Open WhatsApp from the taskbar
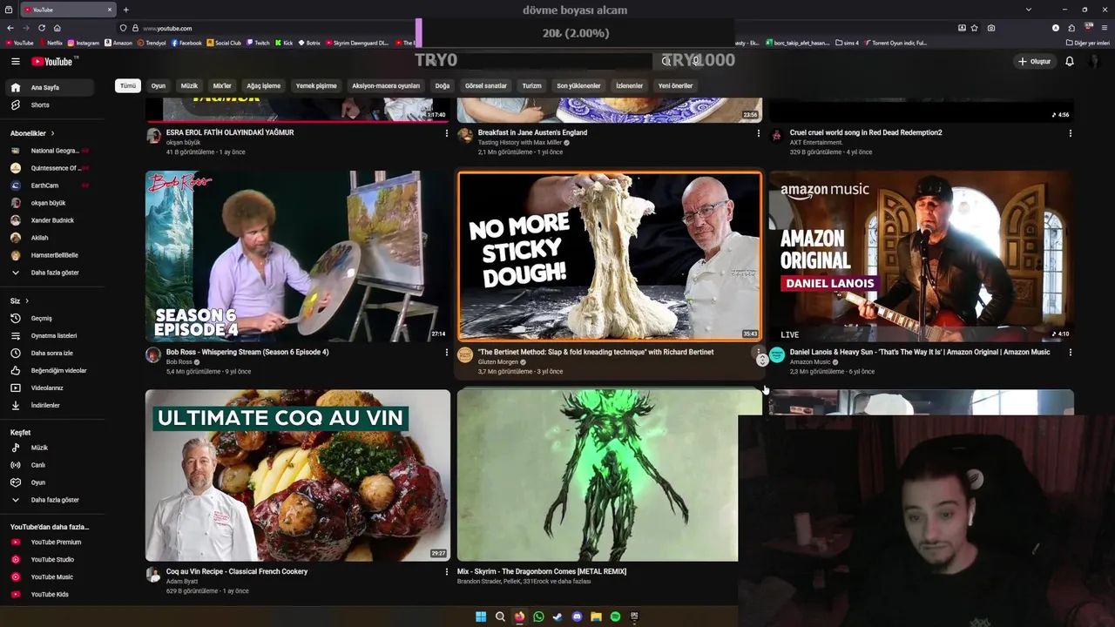Viewport: 1115px width, 627px height. click(x=538, y=617)
